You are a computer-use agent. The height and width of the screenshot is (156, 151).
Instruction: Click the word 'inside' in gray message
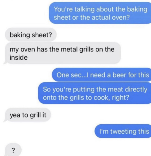click(18, 57)
